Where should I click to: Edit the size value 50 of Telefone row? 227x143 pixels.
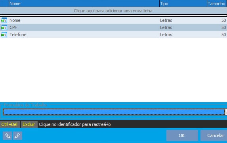(217, 35)
